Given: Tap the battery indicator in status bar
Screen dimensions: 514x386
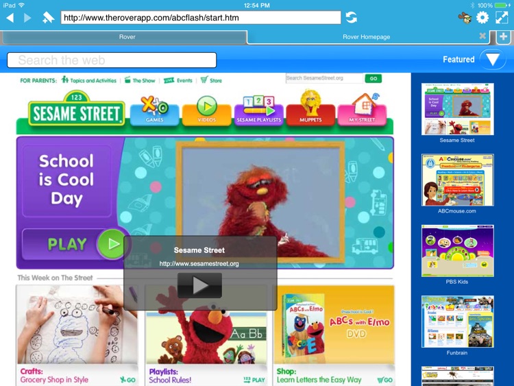Looking at the screenshot, I should tap(502, 5).
